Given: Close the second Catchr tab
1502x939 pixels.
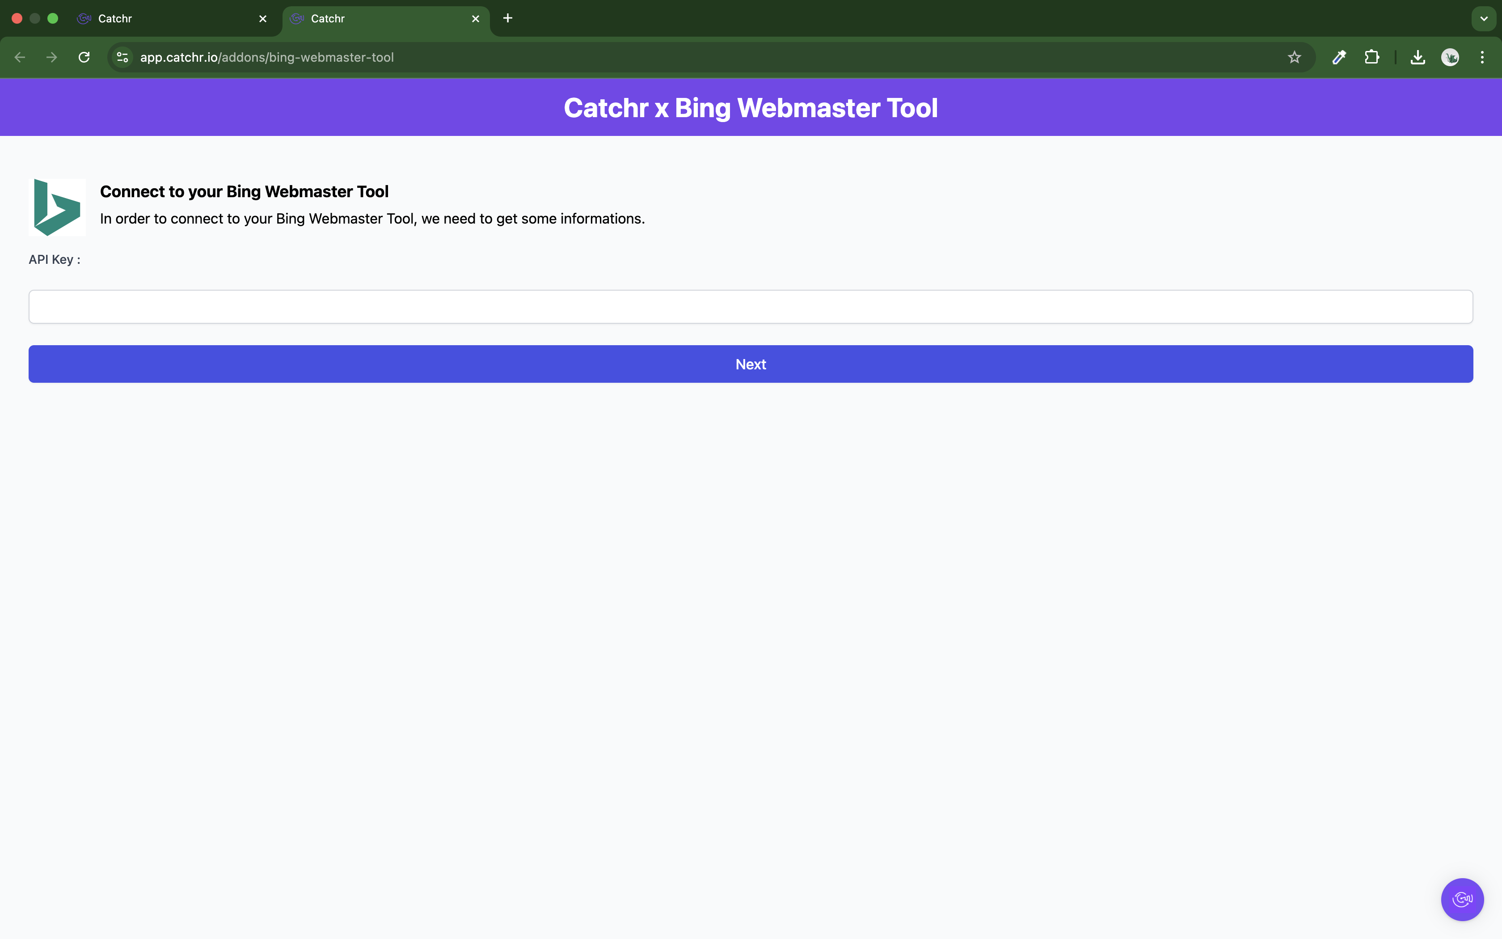Looking at the screenshot, I should (476, 19).
